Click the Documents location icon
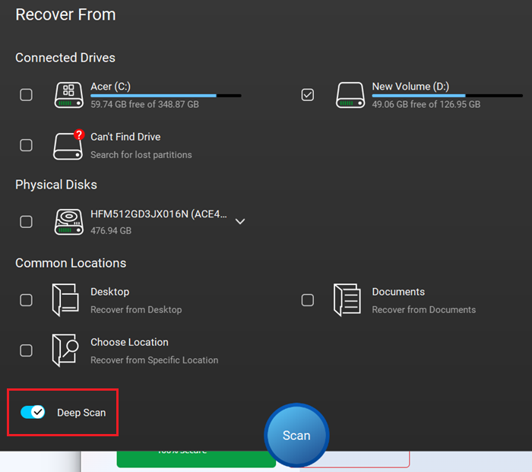Screen dimensions: 532x472 tap(347, 300)
